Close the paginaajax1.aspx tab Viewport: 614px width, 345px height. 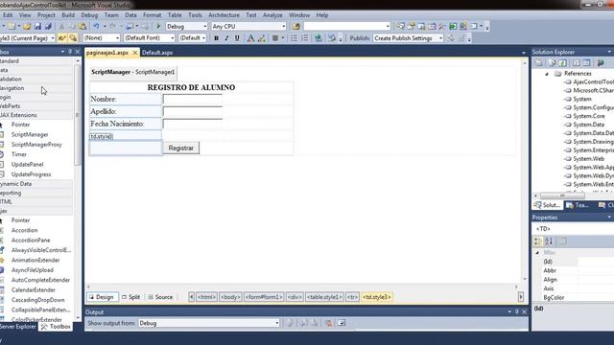134,53
